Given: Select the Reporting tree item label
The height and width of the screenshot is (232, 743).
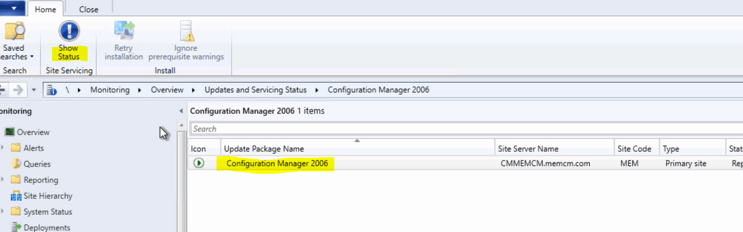Looking at the screenshot, I should pyautogui.click(x=41, y=180).
